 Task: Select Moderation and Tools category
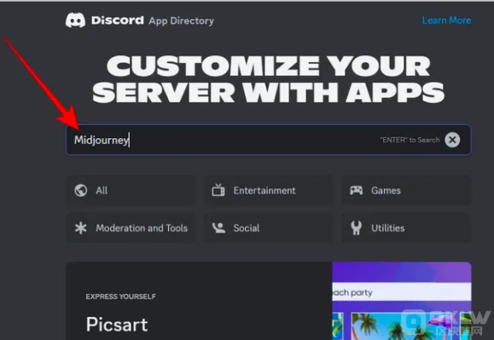click(131, 228)
